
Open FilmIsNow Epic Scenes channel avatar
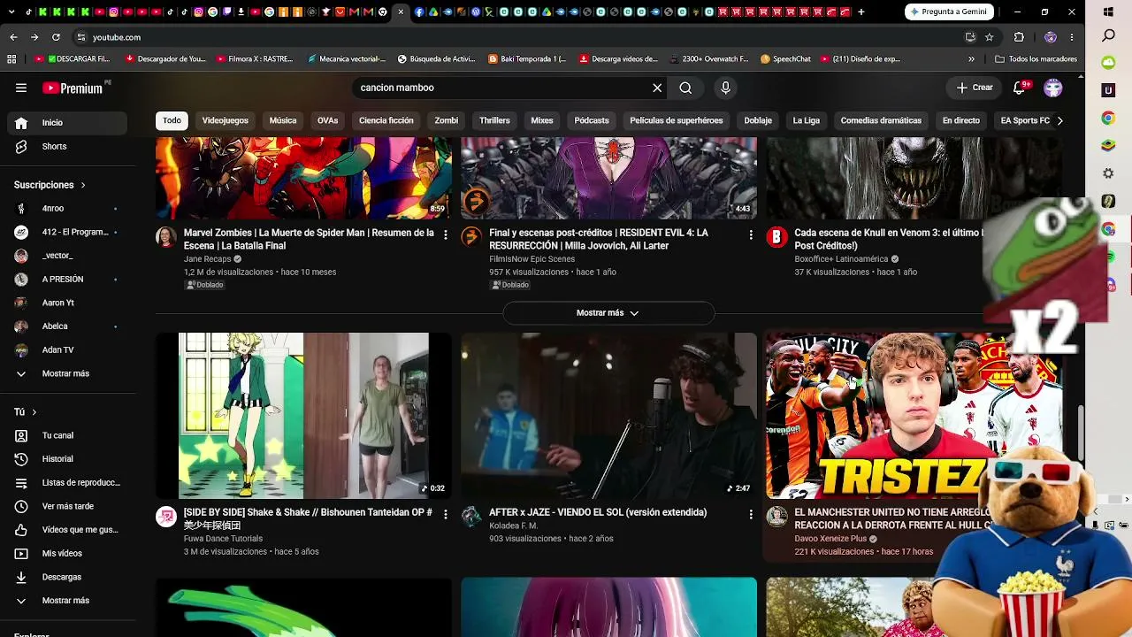[471, 237]
